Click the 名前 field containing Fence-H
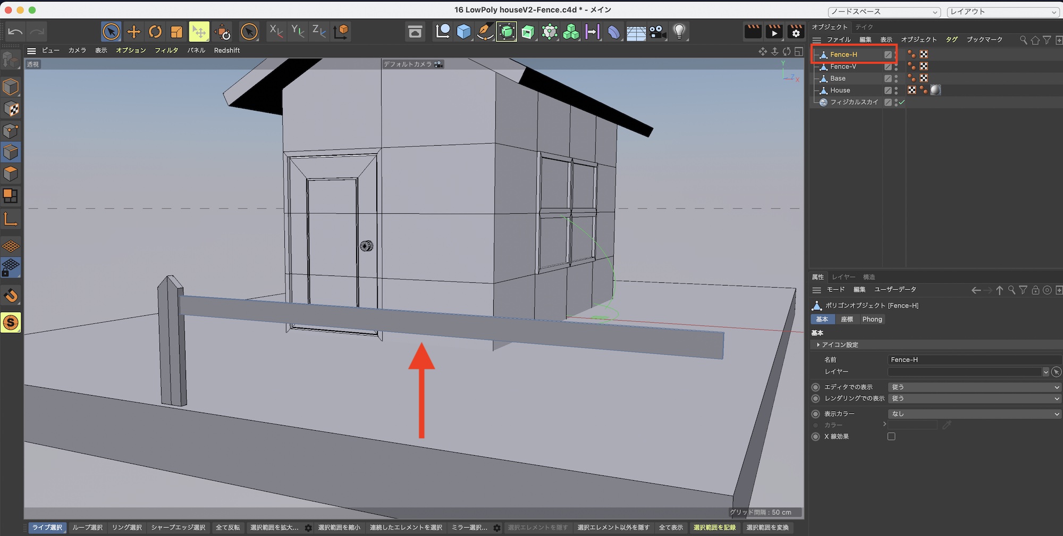1063x536 pixels. point(973,360)
